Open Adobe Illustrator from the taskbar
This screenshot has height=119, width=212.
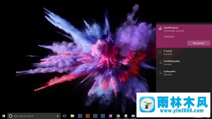(87, 116)
